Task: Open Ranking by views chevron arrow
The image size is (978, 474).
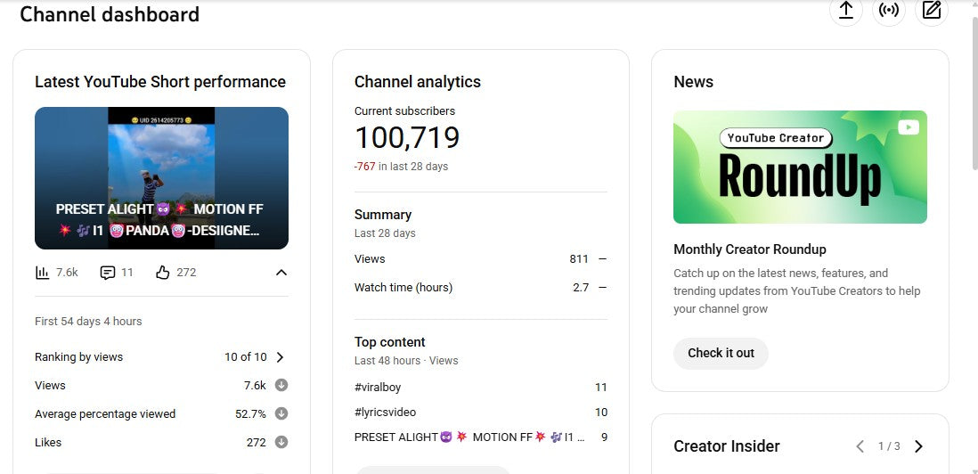Action: click(x=280, y=357)
